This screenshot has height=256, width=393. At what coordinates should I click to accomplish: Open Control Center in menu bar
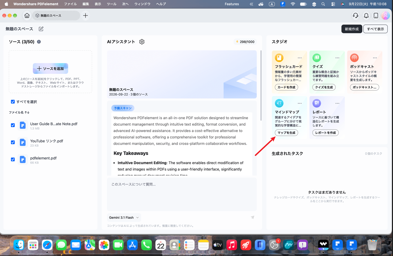click(x=333, y=4)
